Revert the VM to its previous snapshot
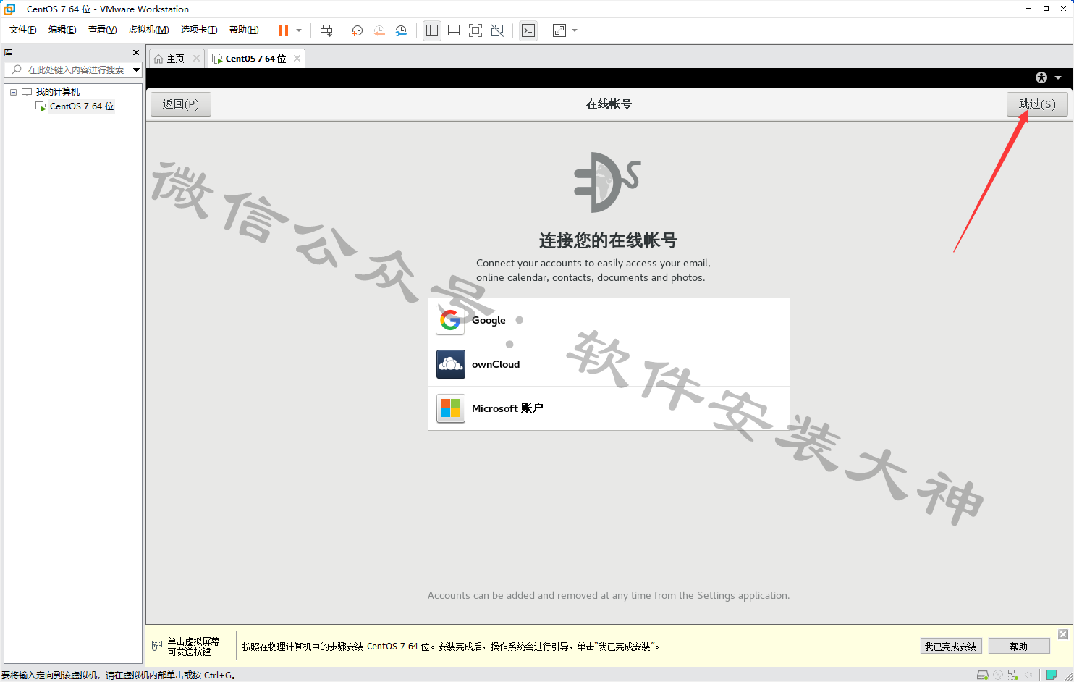Viewport: 1074px width, 682px height. pyautogui.click(x=379, y=30)
